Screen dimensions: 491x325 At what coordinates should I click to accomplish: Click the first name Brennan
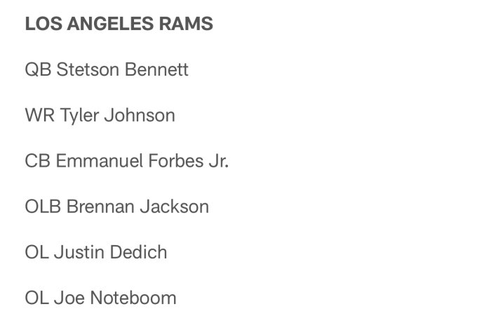click(100, 207)
